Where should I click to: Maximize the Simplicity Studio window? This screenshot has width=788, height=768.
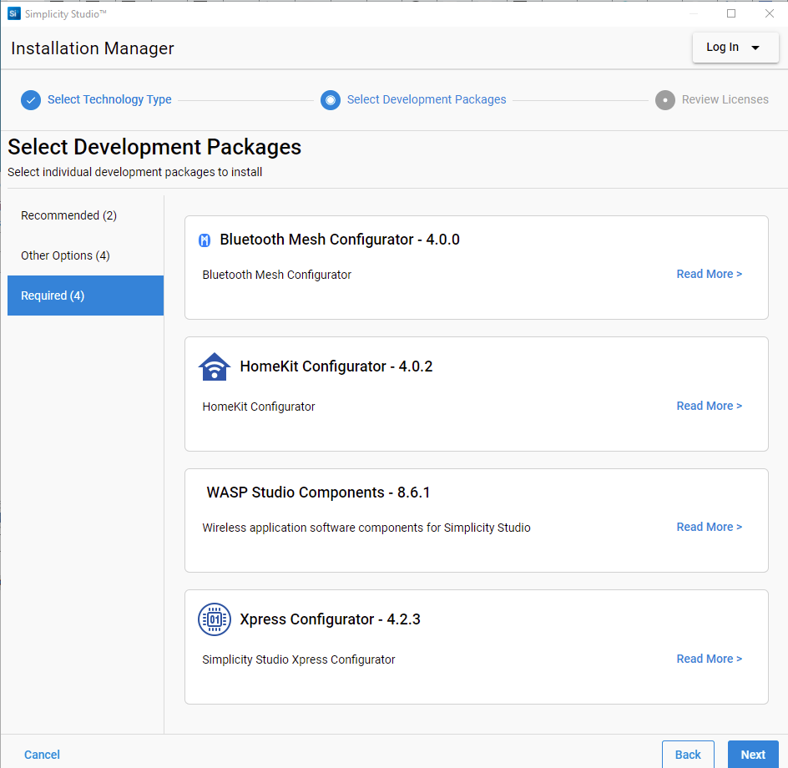click(731, 13)
